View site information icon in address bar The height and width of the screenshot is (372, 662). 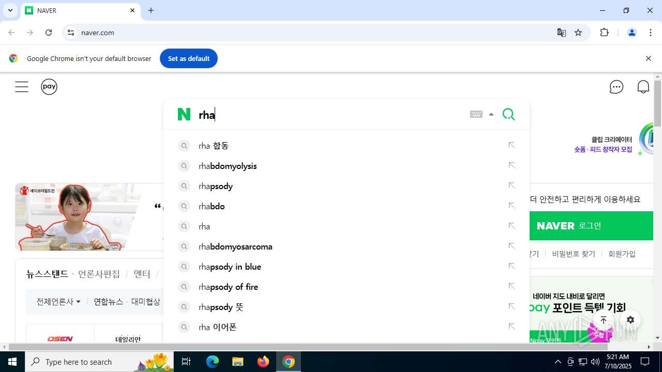pos(71,33)
